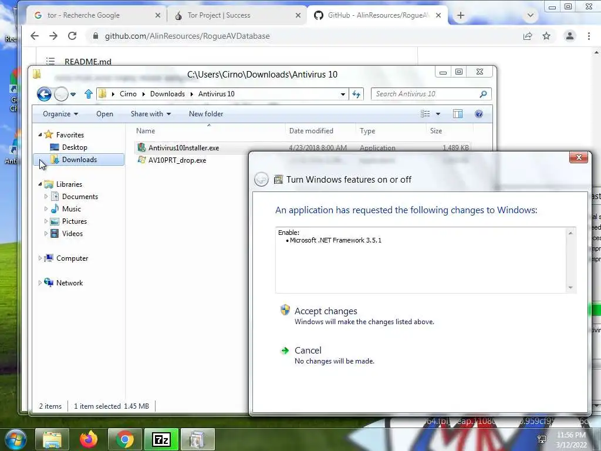Screen dimensions: 601x451
Task: Select the Videos library item
Action: [x=72, y=234]
